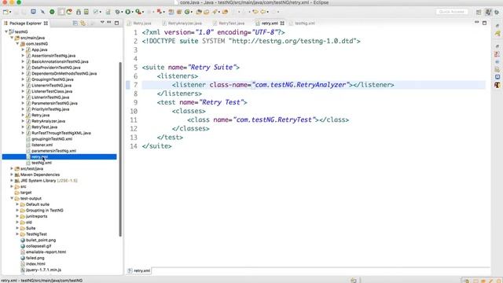Expand Maven Dependencies in Package Explorer
Screen dimensions: 503x283
[x=12, y=175]
